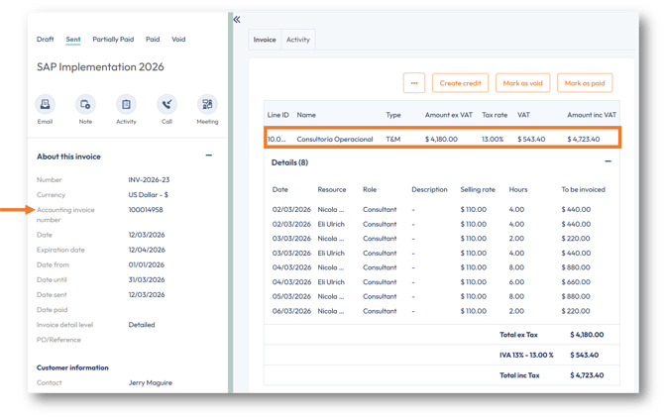Select the Draft status stage
Screen dimensions: 664x418
(x=45, y=40)
